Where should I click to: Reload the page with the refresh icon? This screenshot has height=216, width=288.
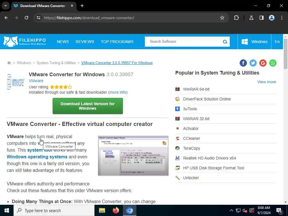pyautogui.click(x=26, y=18)
